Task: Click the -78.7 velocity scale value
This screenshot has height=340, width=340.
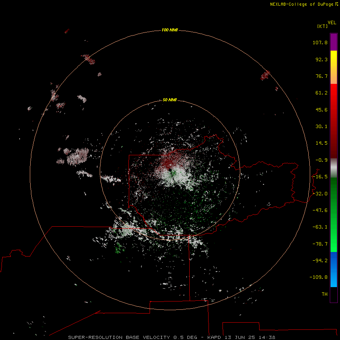Action: click(320, 244)
